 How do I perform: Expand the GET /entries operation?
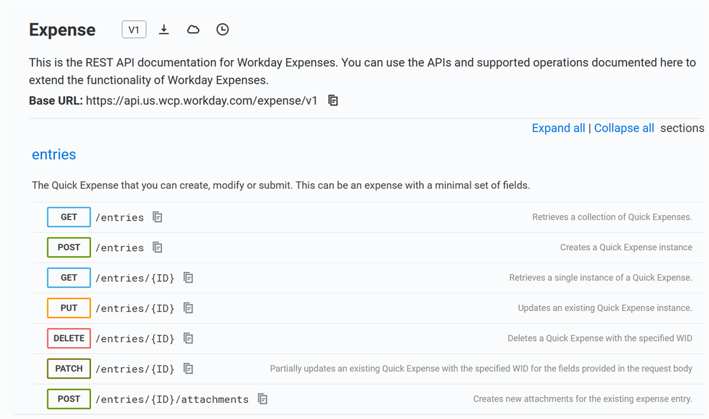pyautogui.click(x=370, y=217)
